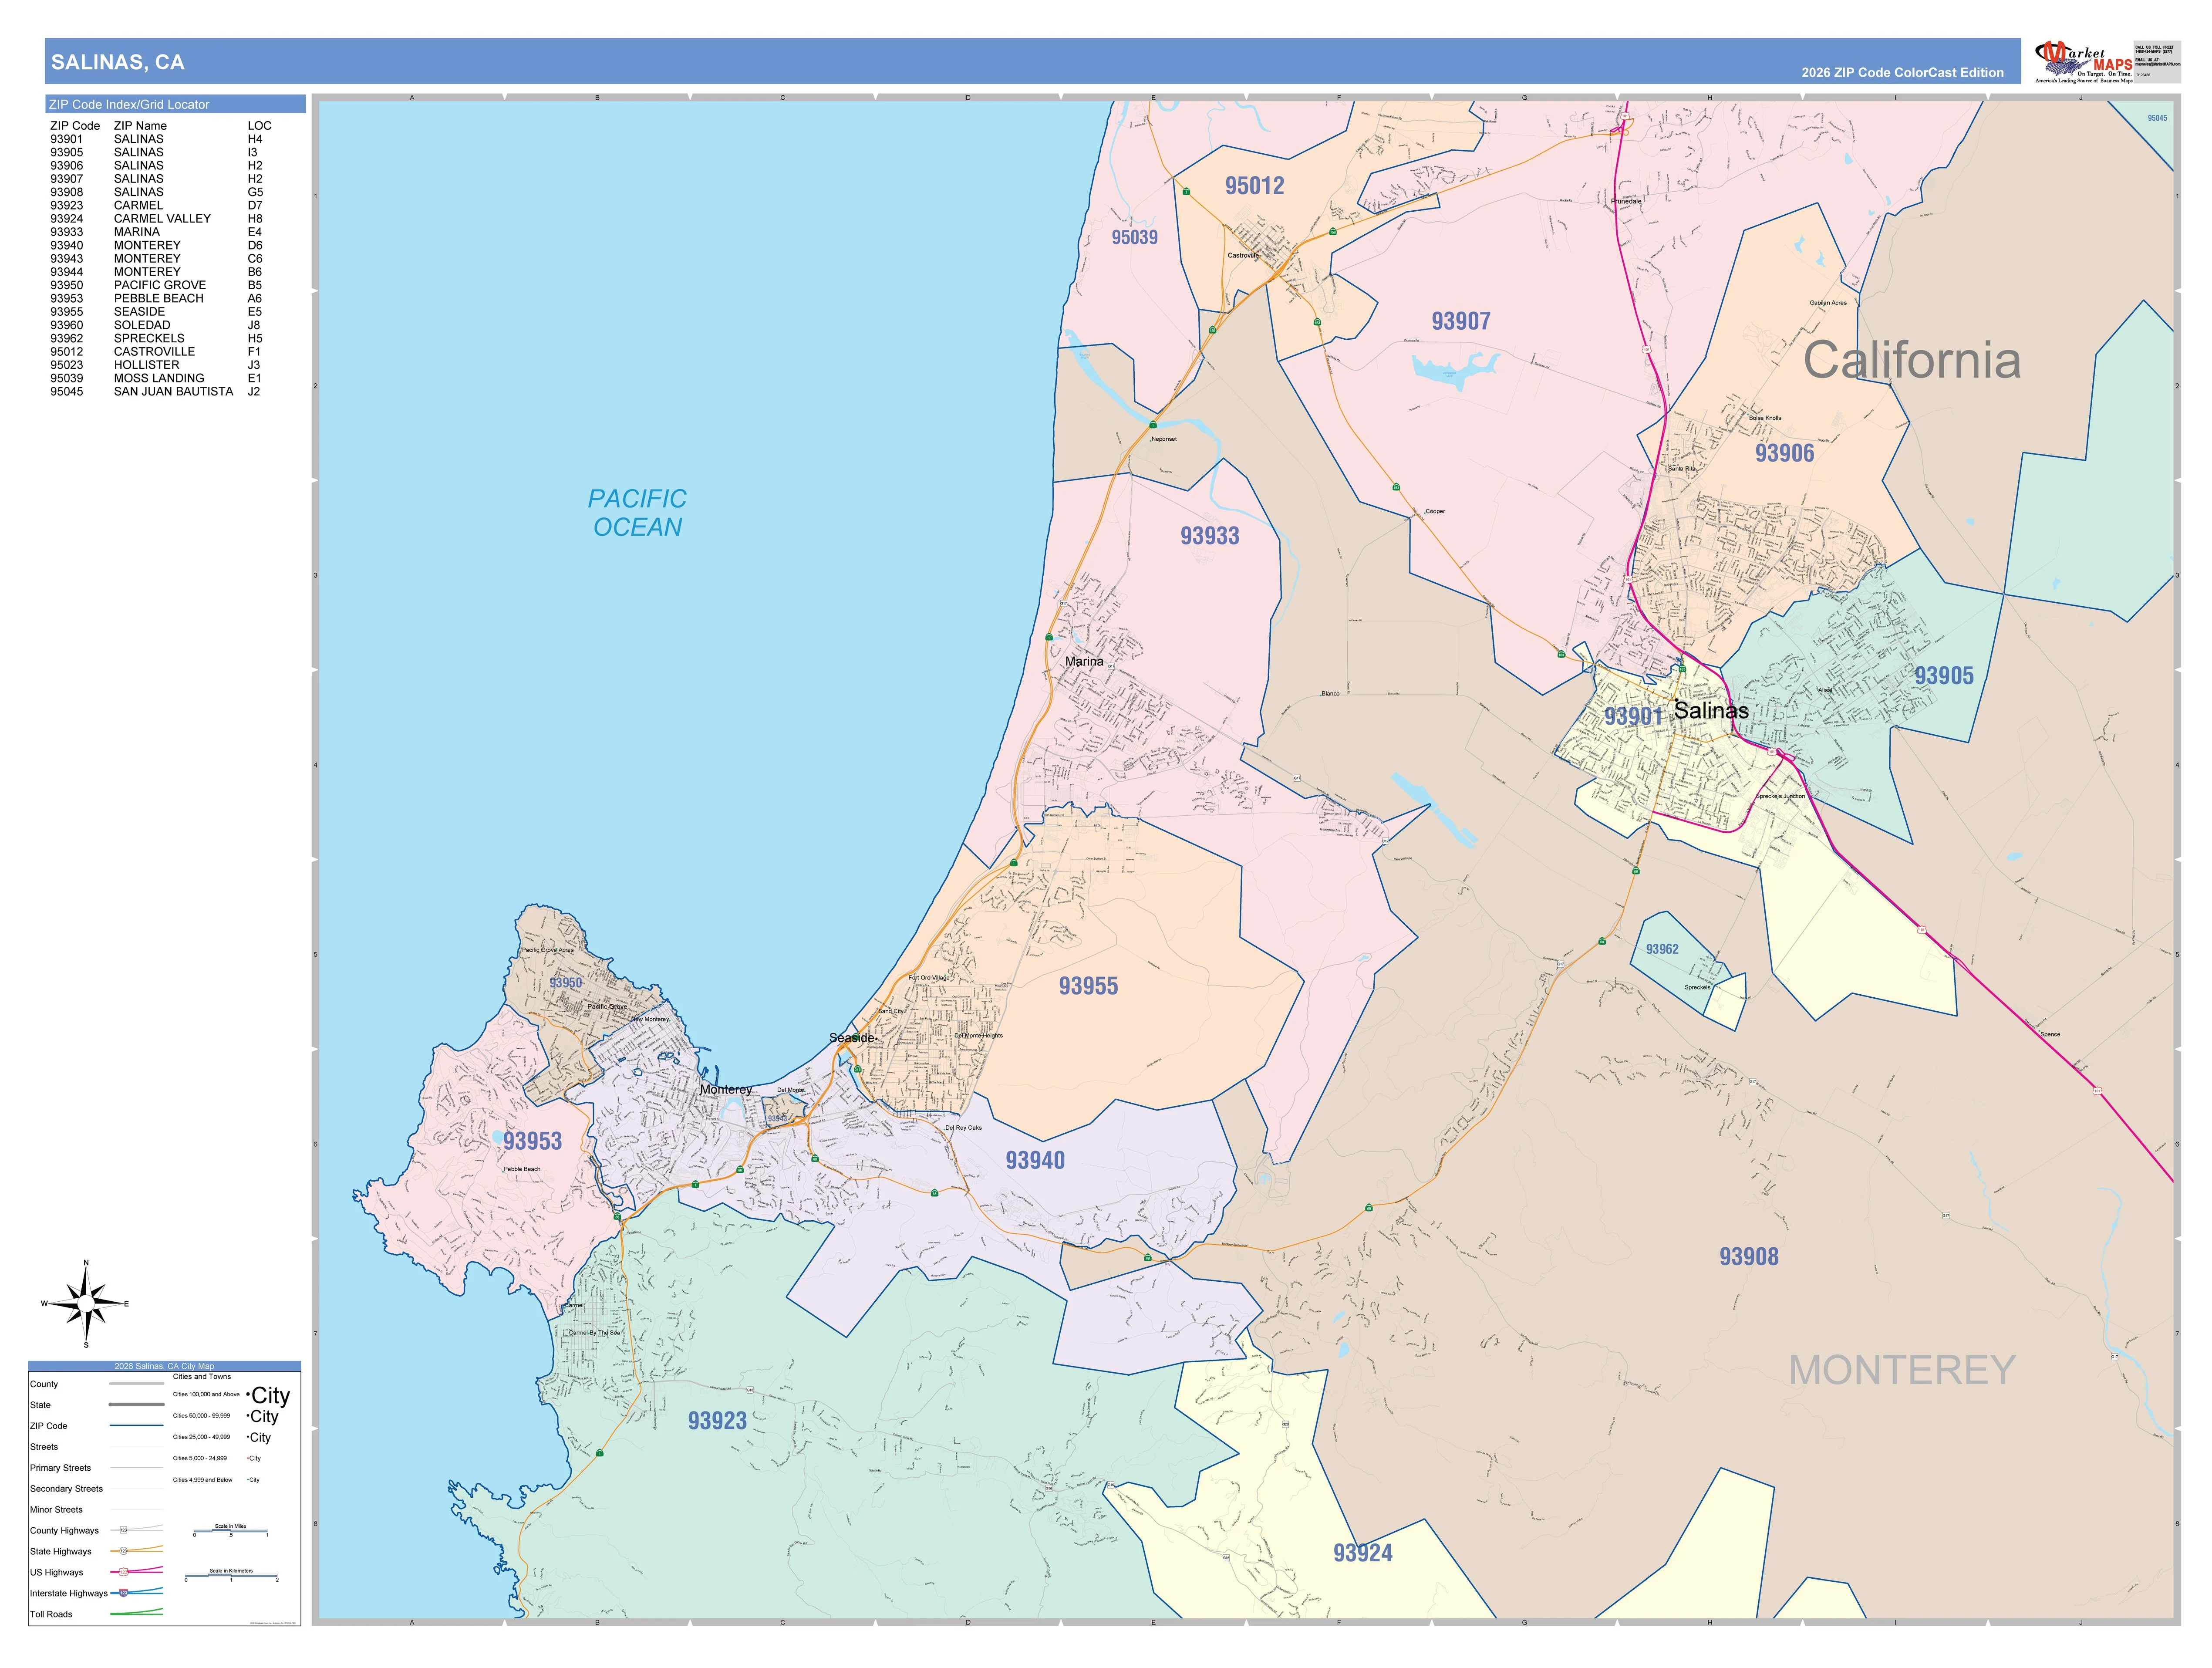Image resolution: width=2212 pixels, height=1668 pixels.
Task: Click the large 'California' state label
Action: pyautogui.click(x=1911, y=360)
